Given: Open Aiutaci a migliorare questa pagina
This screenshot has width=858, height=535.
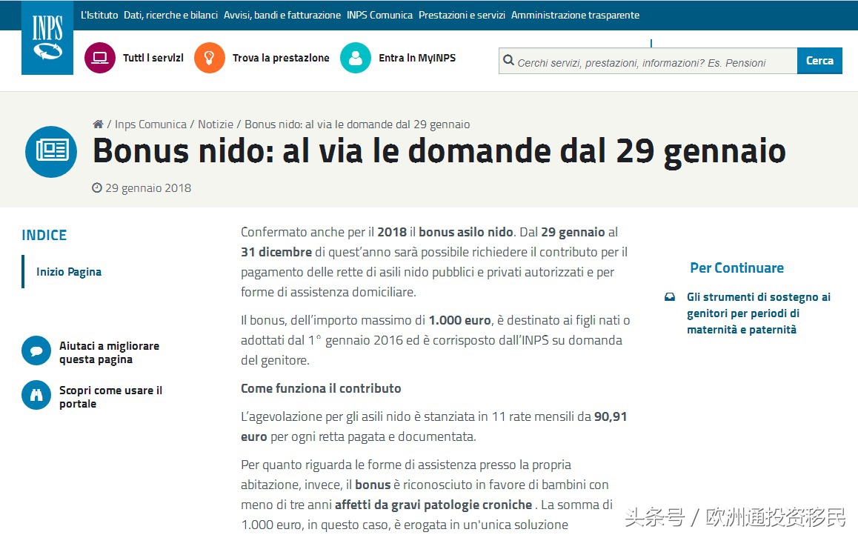Looking at the screenshot, I should click(x=110, y=353).
